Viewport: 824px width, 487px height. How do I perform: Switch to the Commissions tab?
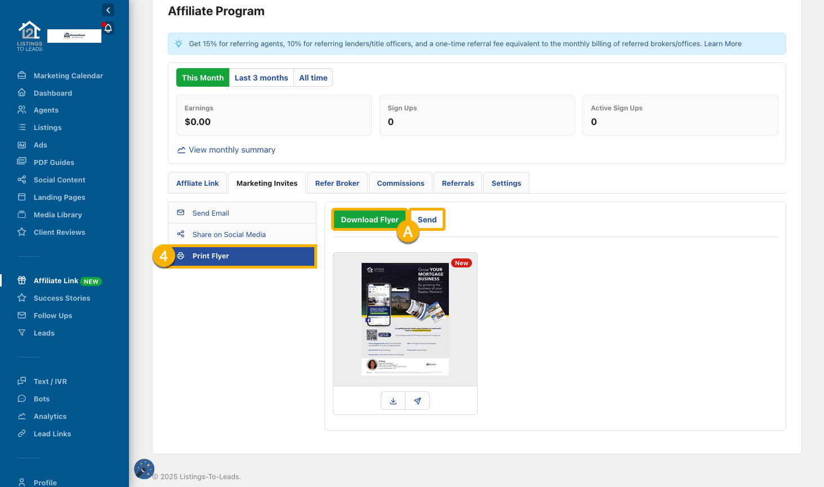coord(400,183)
